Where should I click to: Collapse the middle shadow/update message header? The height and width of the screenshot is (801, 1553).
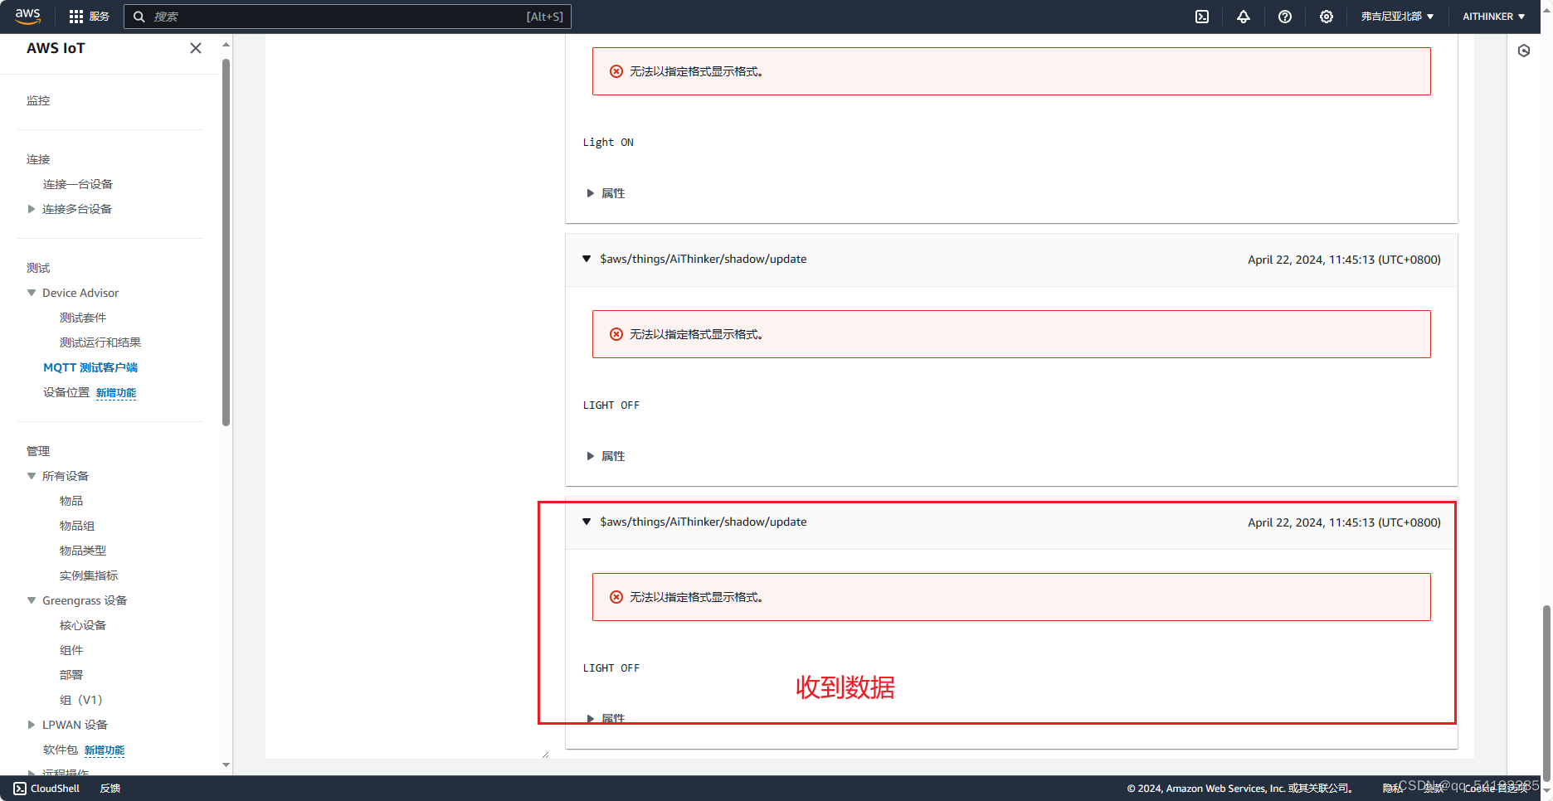coord(587,259)
